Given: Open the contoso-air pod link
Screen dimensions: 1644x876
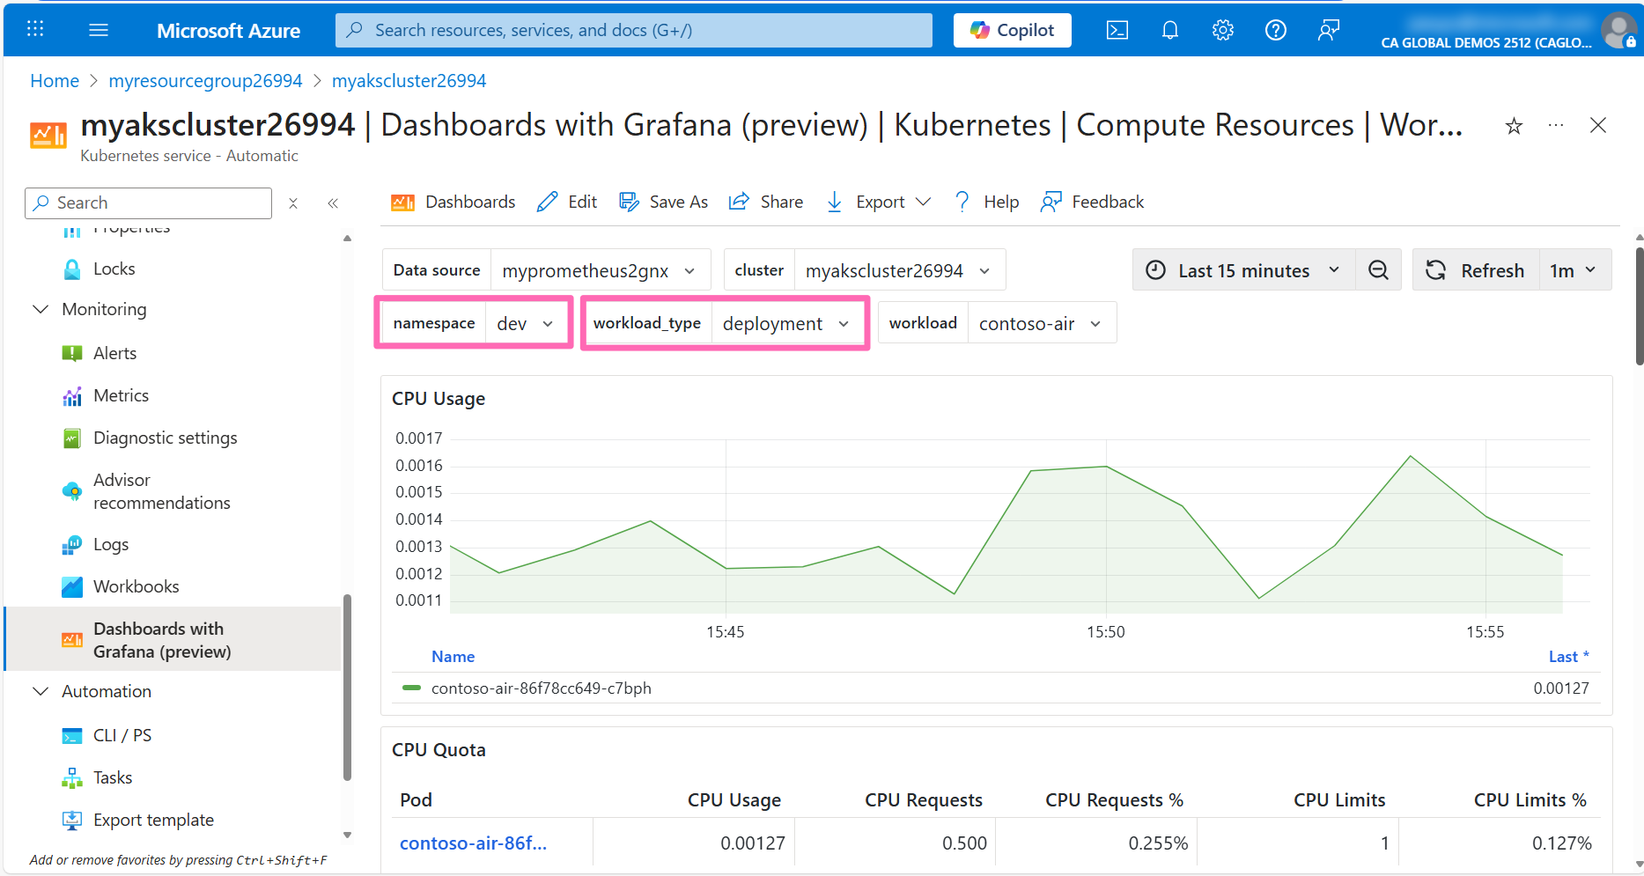Looking at the screenshot, I should 473,843.
